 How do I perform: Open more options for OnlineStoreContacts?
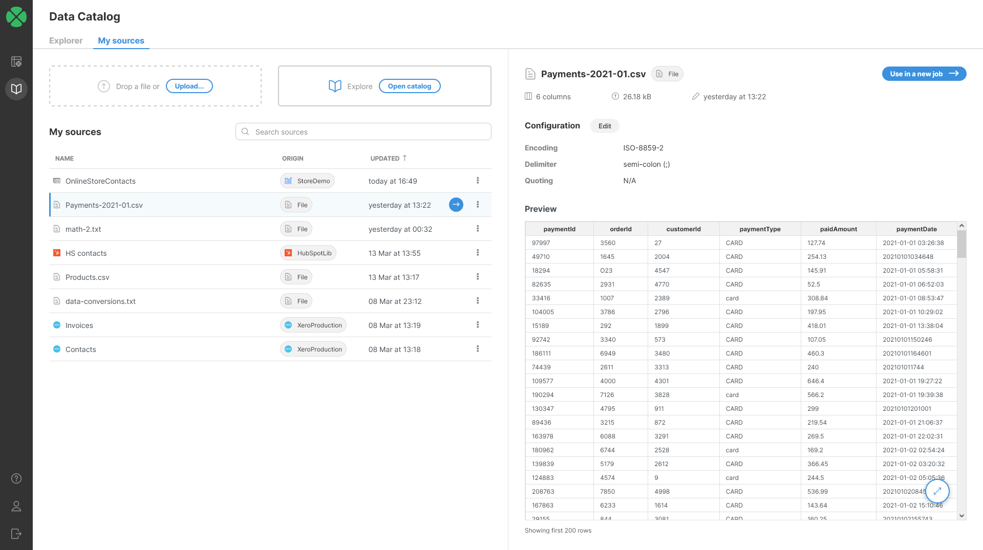478,181
